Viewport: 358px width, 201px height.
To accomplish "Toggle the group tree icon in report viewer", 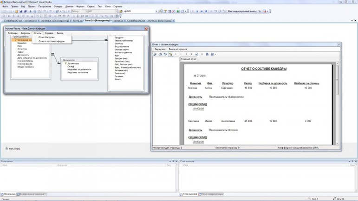I will pyautogui.click(x=170, y=54).
